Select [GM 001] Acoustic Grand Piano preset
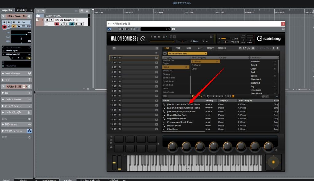 click(x=183, y=104)
